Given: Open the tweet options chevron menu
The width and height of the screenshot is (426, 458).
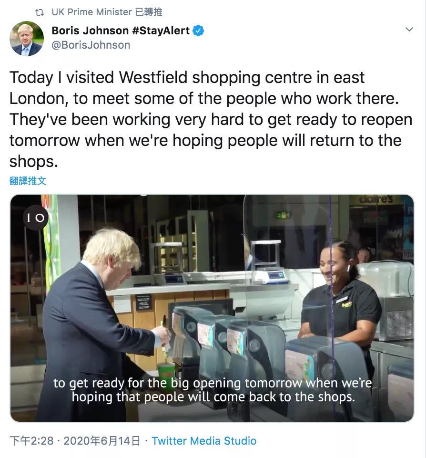Looking at the screenshot, I should [409, 30].
